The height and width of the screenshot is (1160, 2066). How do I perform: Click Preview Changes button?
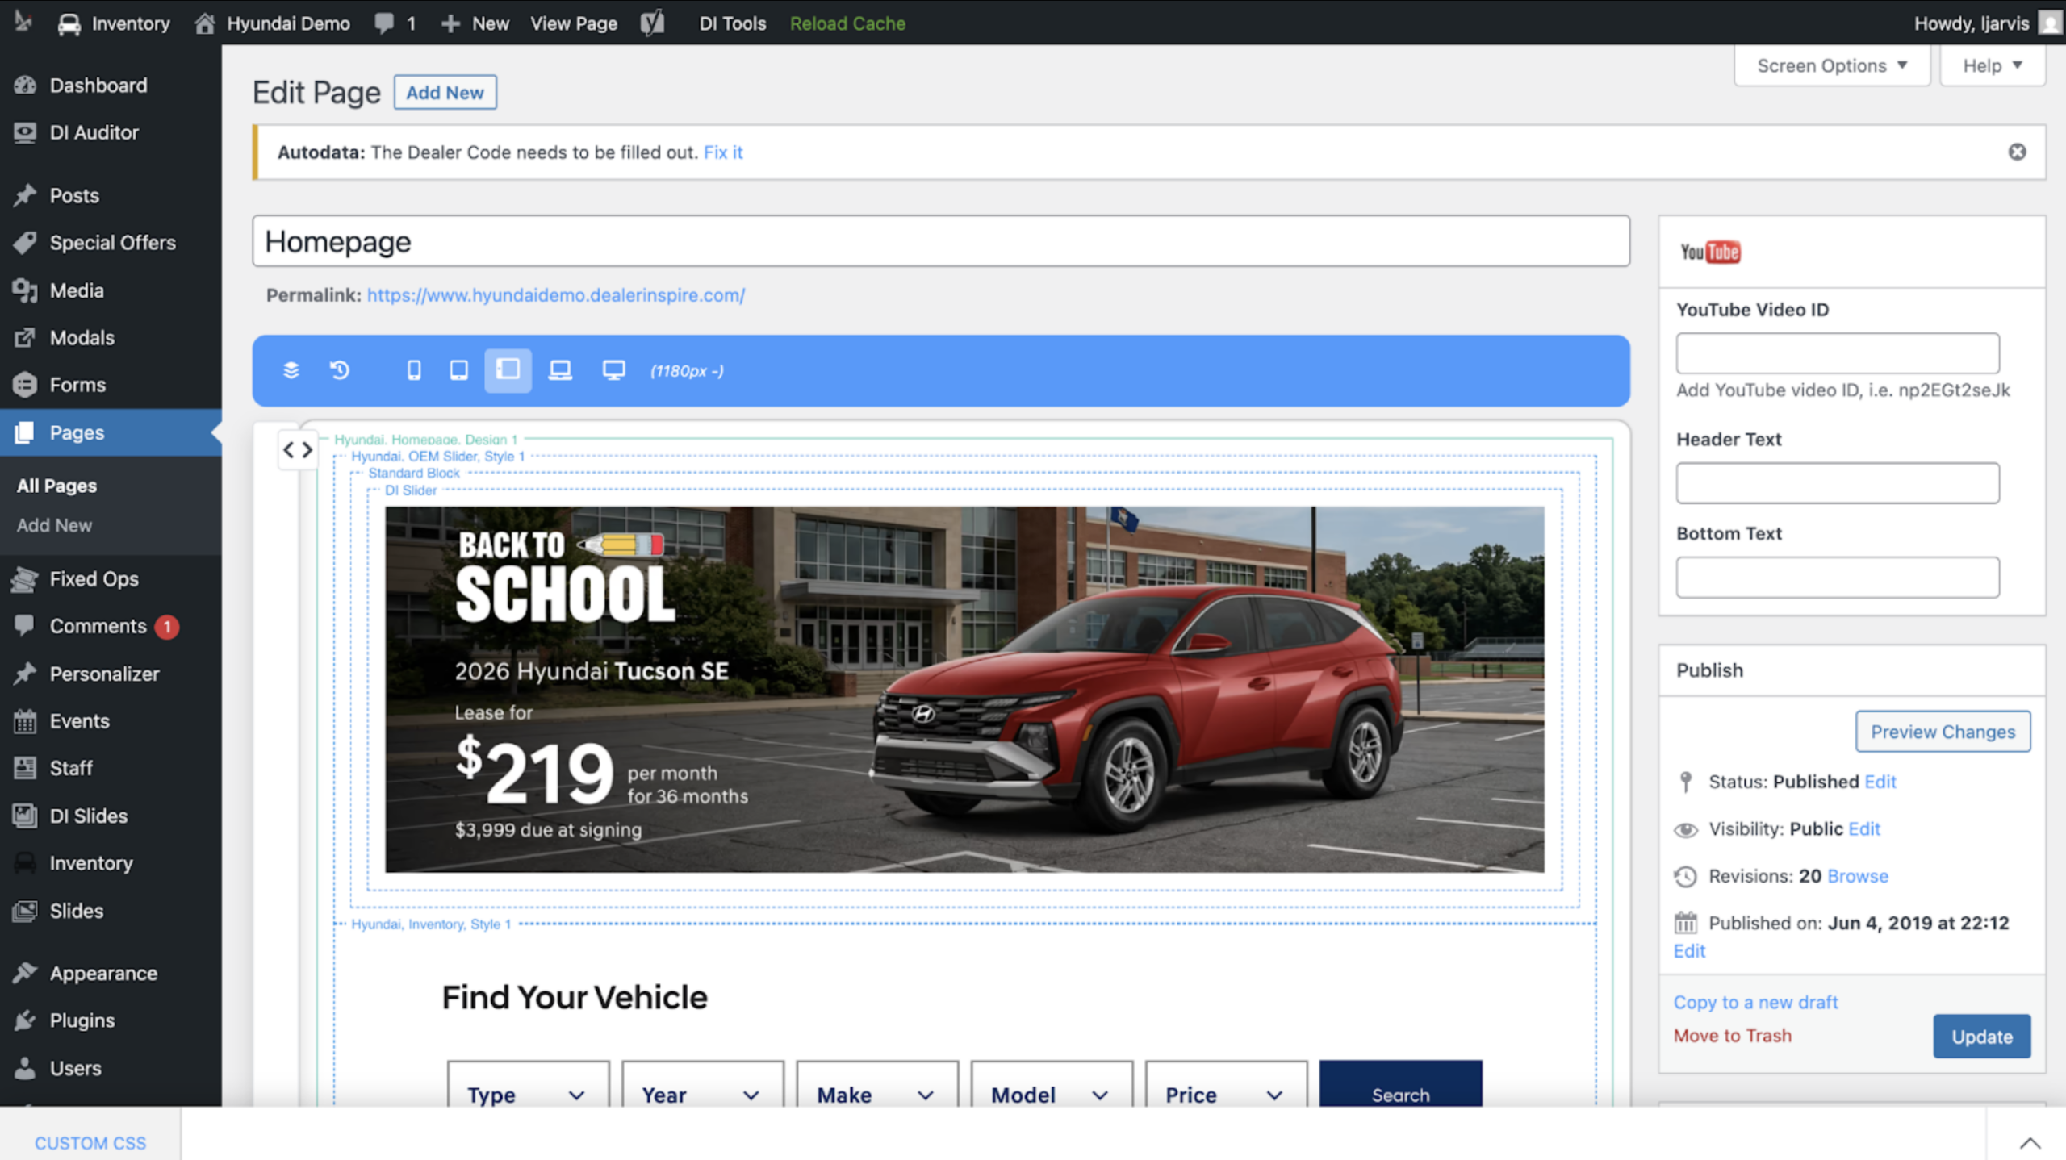(x=1943, y=732)
